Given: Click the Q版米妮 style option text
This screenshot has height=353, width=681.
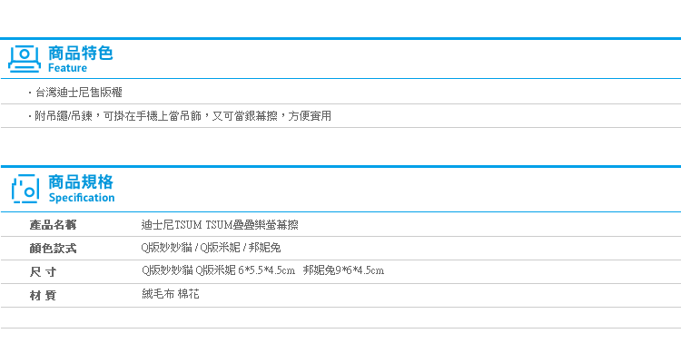Looking at the screenshot, I should (220, 248).
